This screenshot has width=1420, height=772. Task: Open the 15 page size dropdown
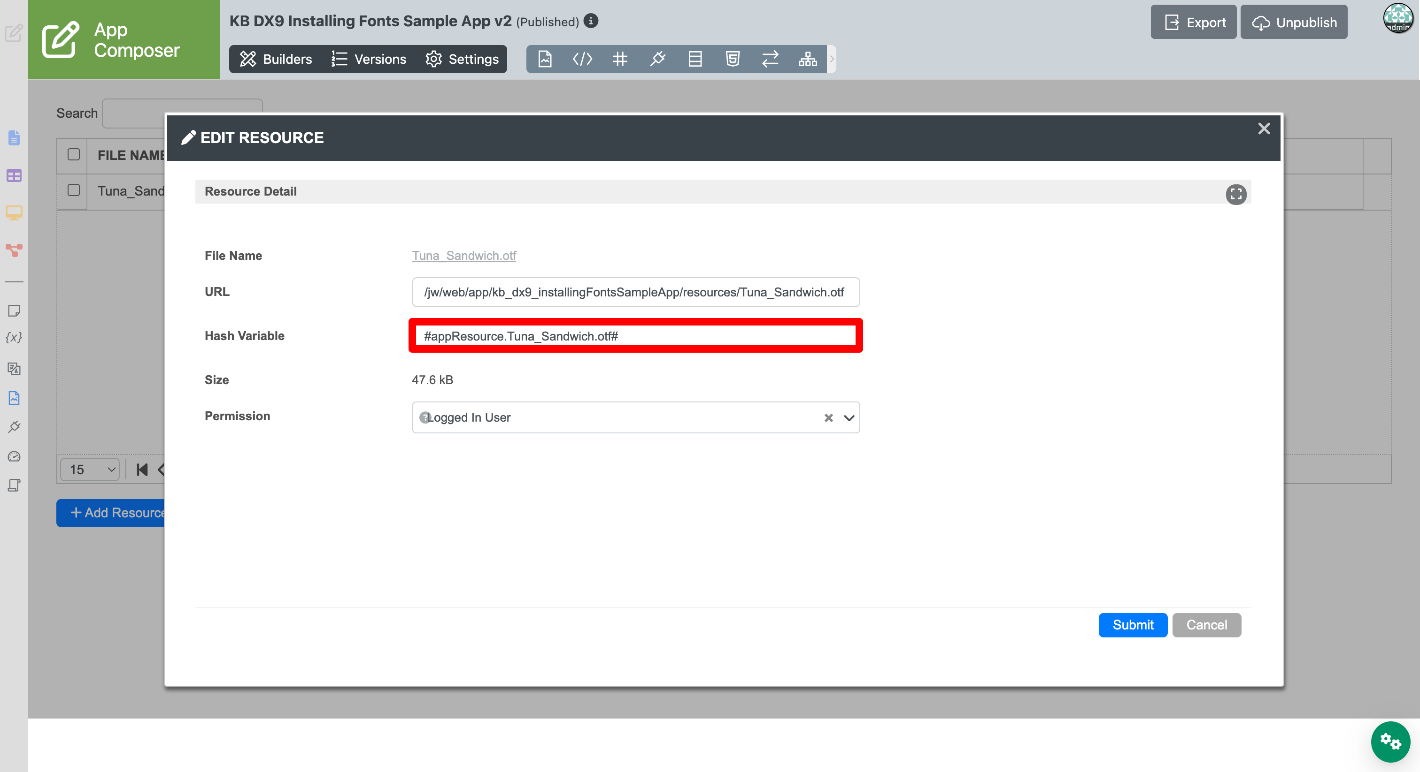point(90,469)
